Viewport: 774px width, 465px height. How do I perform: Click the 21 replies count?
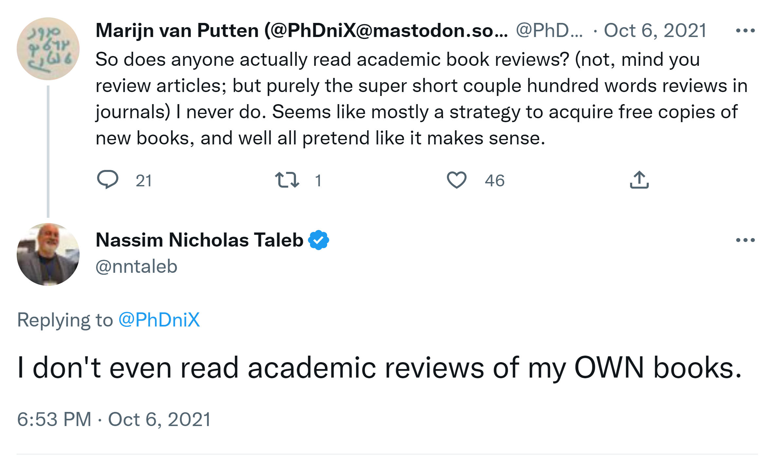[144, 181]
